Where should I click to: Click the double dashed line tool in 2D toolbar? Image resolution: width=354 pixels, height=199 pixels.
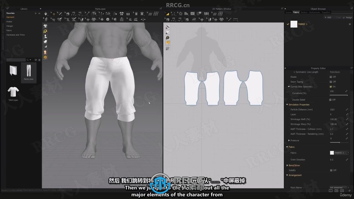pos(236,19)
